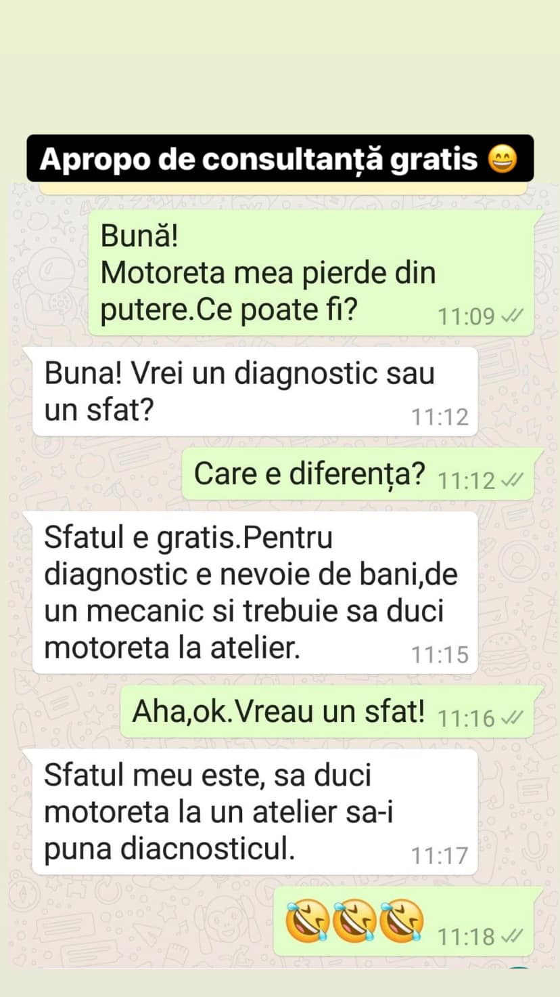
Task: Tap the double checkmarks on the 11:16 message
Action: 512,718
